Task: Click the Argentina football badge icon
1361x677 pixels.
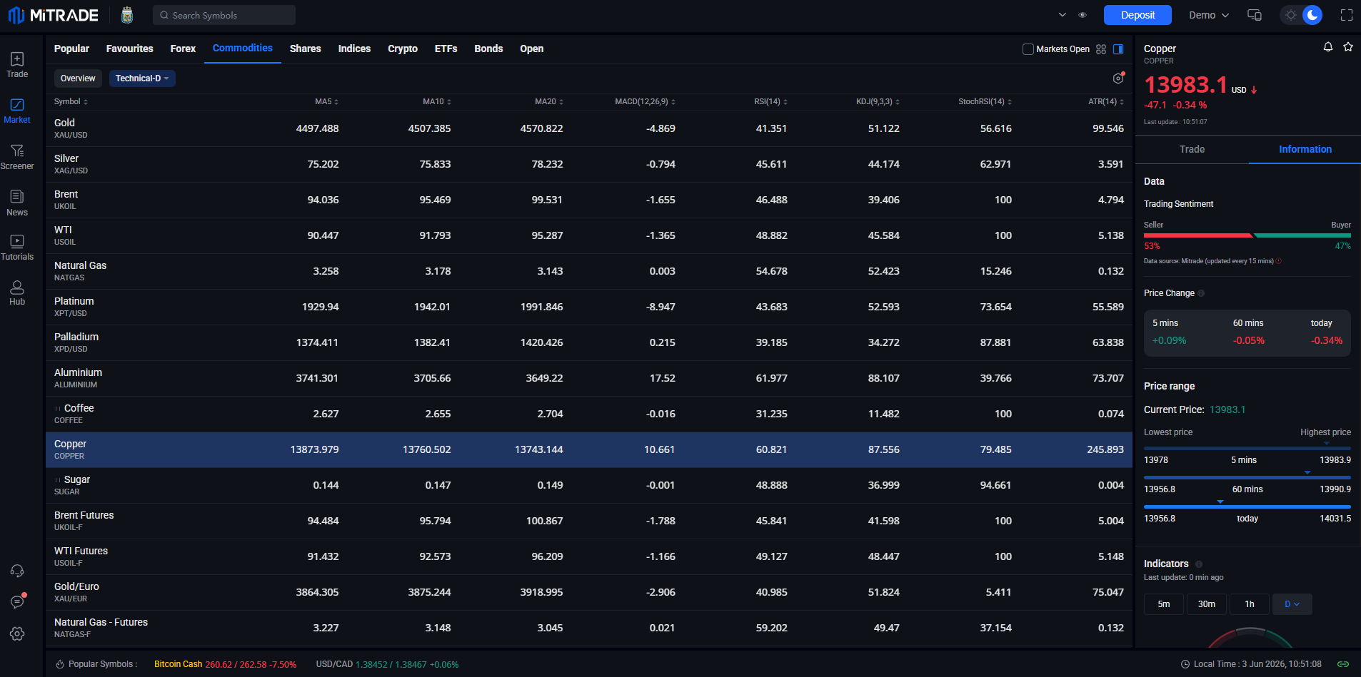Action: [x=127, y=15]
